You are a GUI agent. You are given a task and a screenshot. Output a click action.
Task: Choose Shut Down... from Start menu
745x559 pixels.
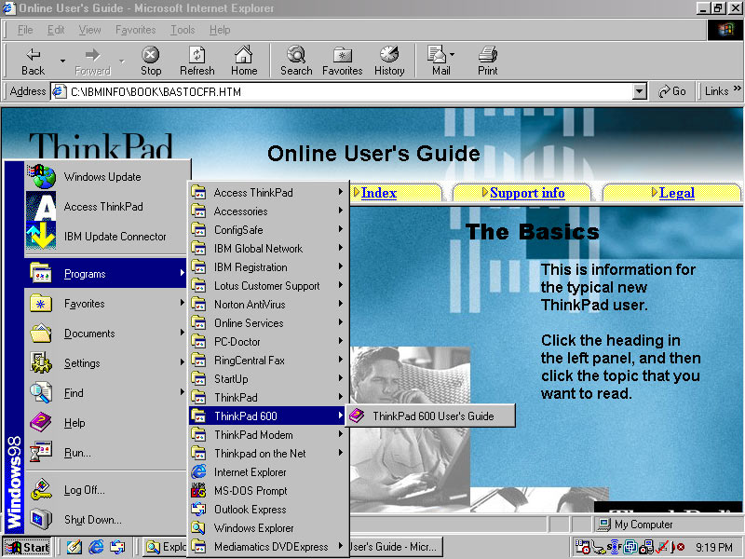[x=105, y=520]
